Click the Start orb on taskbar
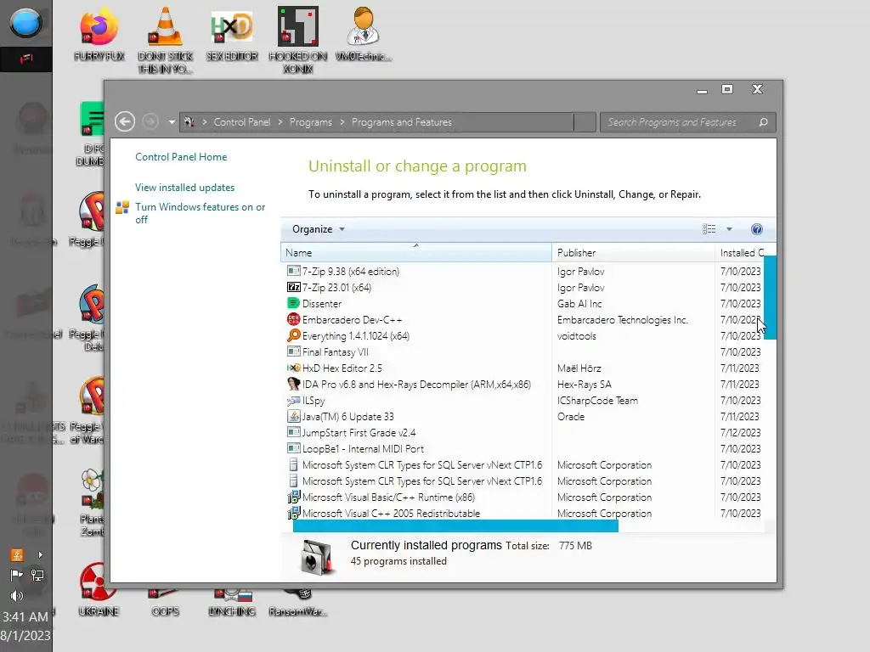Image resolution: width=870 pixels, height=652 pixels. point(26,23)
